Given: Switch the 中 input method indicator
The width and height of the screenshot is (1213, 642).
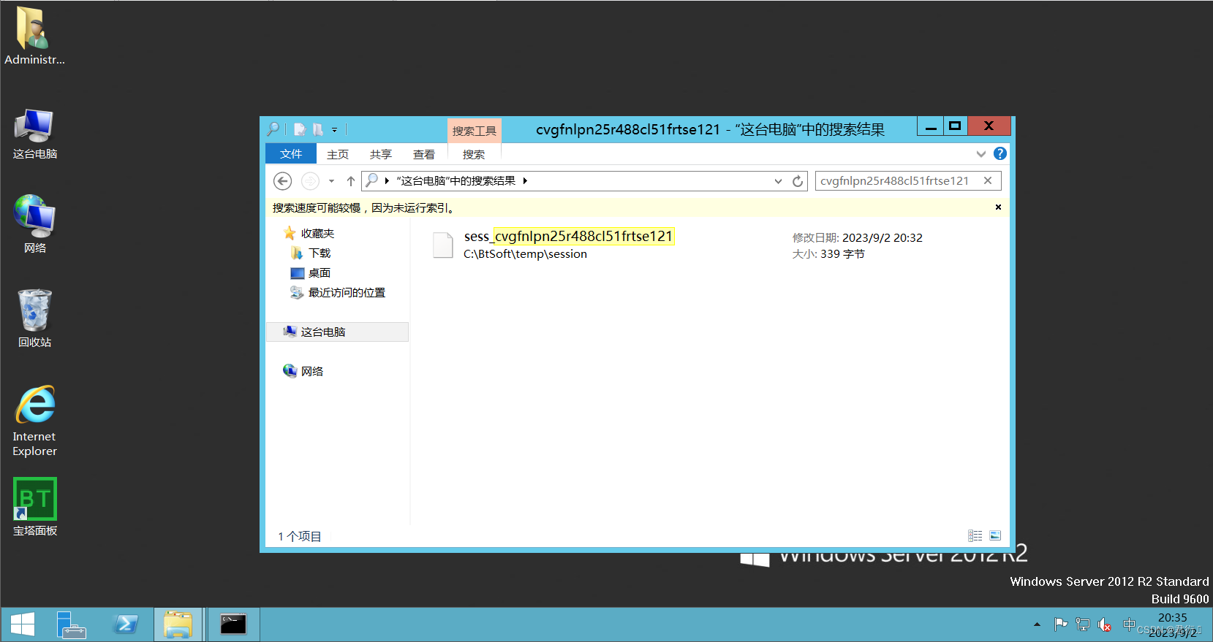Looking at the screenshot, I should 1130,624.
